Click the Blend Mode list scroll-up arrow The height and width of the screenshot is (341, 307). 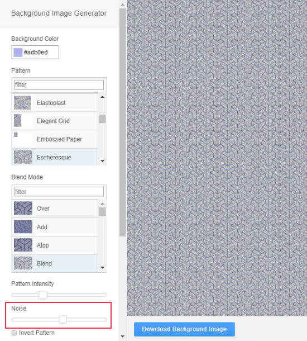point(103,203)
